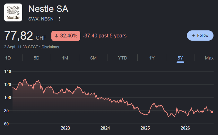Click the Nestle logo thumbnail
Screen dimensions: 218x135
[x=13, y=12]
